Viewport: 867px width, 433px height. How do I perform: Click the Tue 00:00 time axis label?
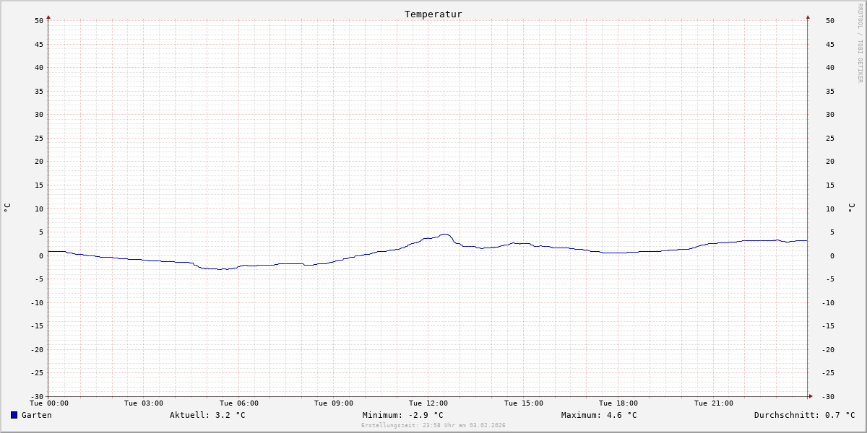tap(49, 403)
